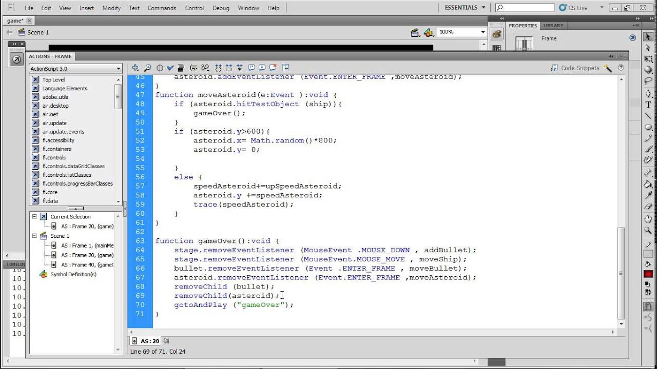Run Check syntax from Actions toolbar
The width and height of the screenshot is (657, 369).
(170, 68)
